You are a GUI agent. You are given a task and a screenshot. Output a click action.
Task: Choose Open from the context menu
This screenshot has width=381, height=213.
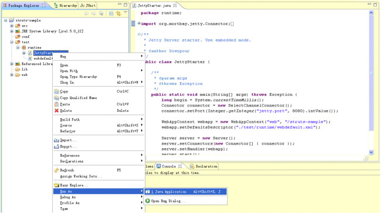coord(99,65)
